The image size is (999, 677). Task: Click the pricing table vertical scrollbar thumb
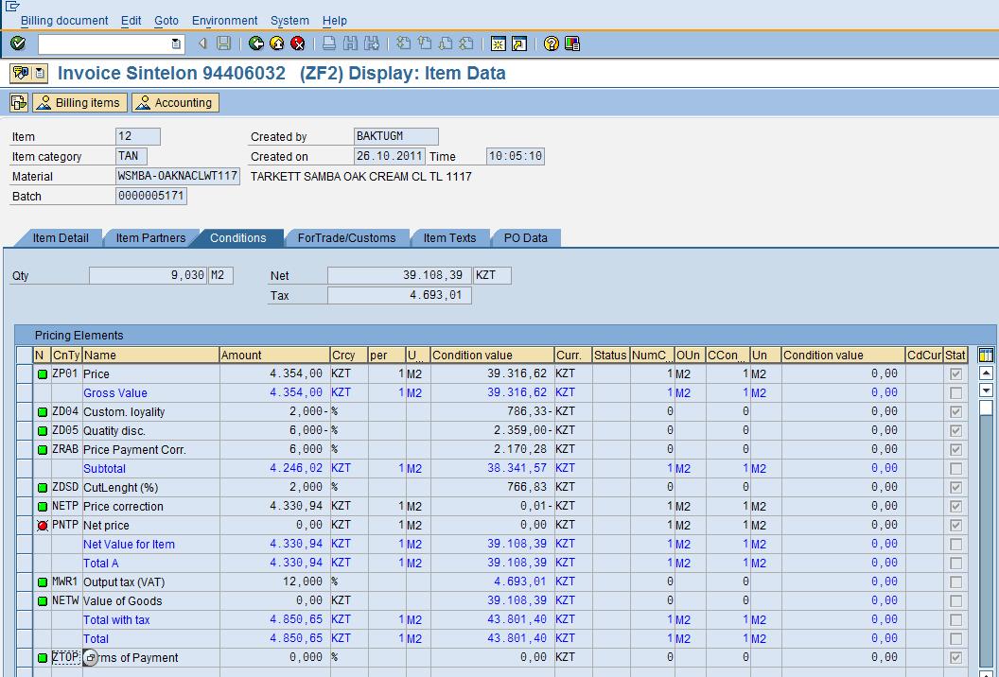(986, 408)
